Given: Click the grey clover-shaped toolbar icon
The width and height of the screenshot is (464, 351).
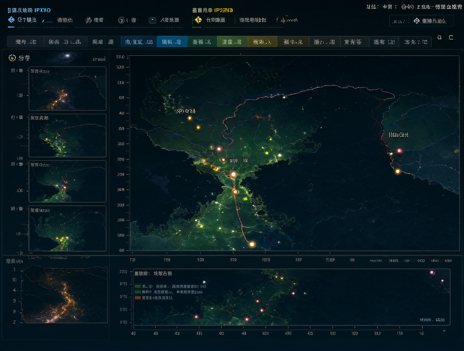Looking at the screenshot, I should [89, 20].
